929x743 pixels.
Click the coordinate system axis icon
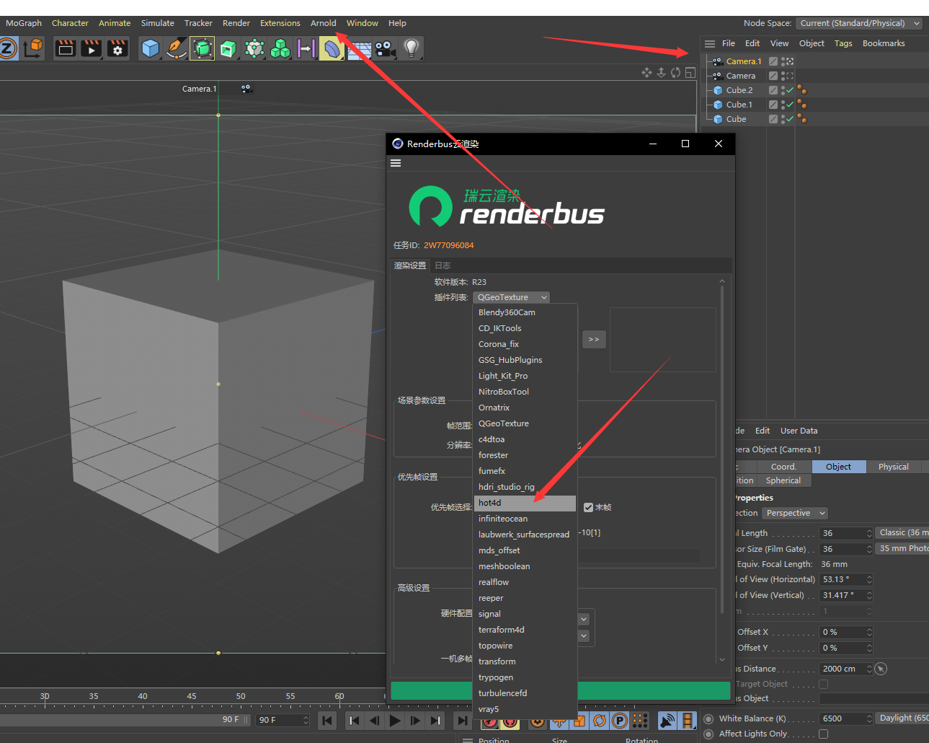click(x=33, y=48)
